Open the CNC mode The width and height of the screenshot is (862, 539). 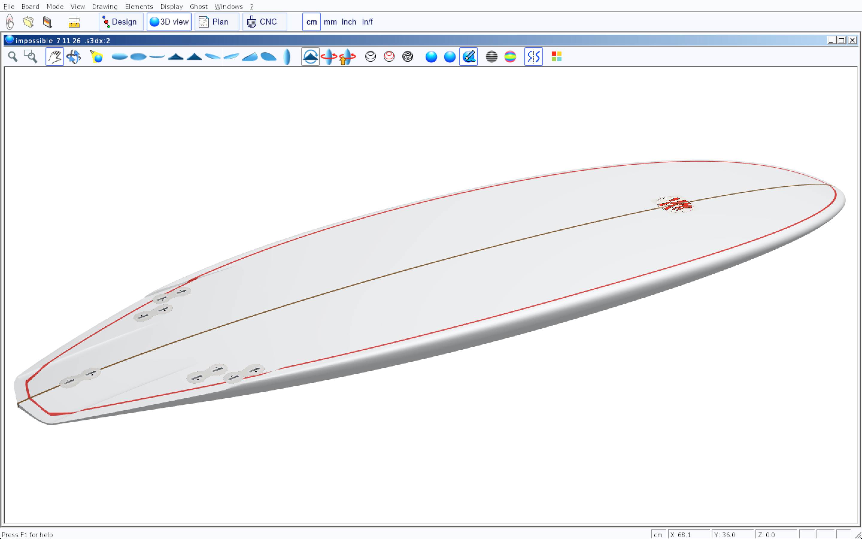coord(264,22)
